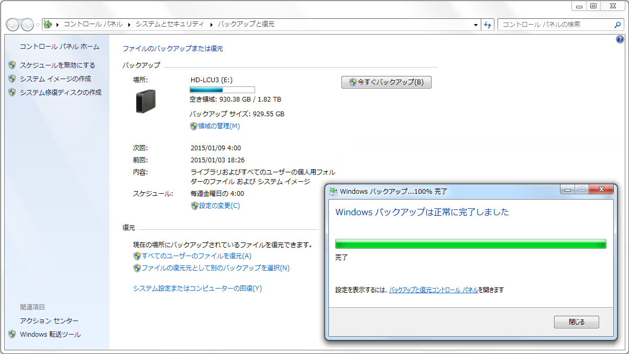Click the green backup progress bar in dialog

[470, 244]
